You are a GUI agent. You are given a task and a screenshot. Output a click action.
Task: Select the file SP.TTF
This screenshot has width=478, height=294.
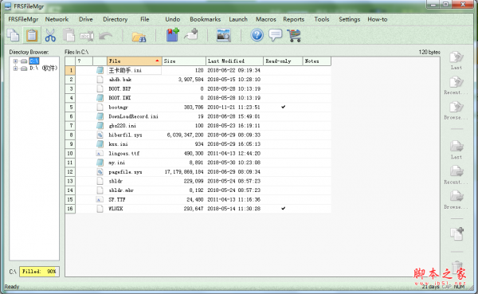[117, 199]
